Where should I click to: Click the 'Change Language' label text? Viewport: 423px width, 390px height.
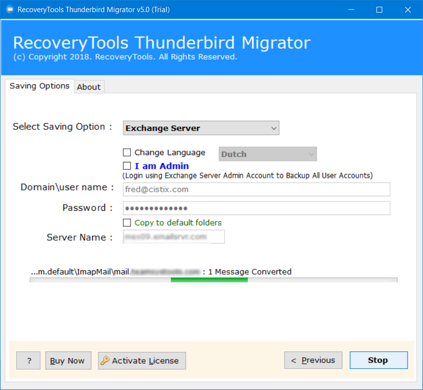[x=170, y=153]
